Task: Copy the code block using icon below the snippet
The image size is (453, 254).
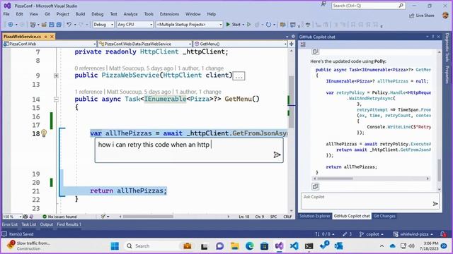Action: tap(315, 186)
